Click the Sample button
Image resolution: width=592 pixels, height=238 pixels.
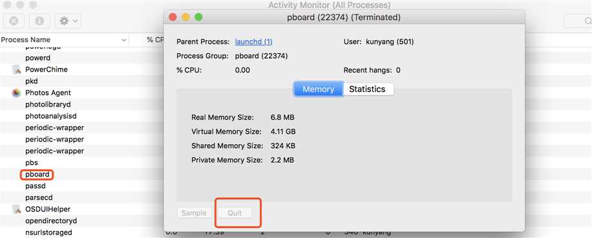[x=194, y=213]
